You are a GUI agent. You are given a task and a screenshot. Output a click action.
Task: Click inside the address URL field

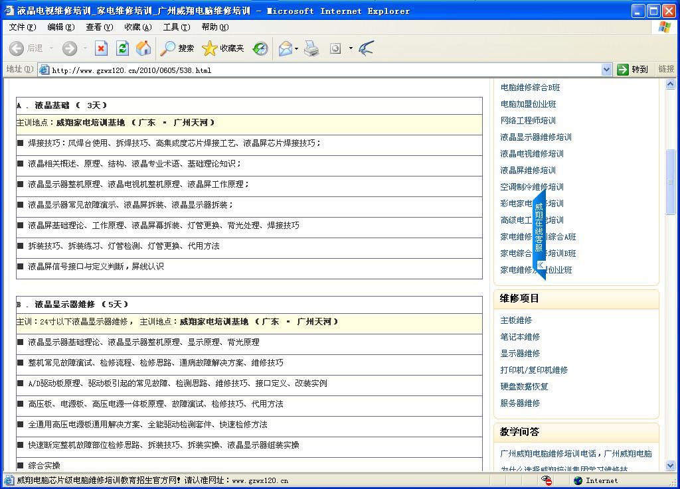click(319, 70)
